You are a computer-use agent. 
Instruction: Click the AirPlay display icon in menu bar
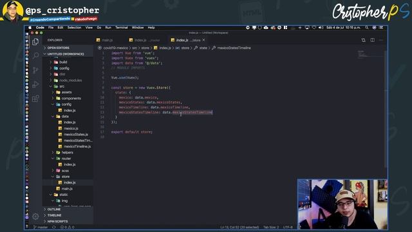point(307,27)
